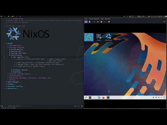Click the volume speaker icon in VM tray
This screenshot has height=125, width=167.
click(153, 97)
